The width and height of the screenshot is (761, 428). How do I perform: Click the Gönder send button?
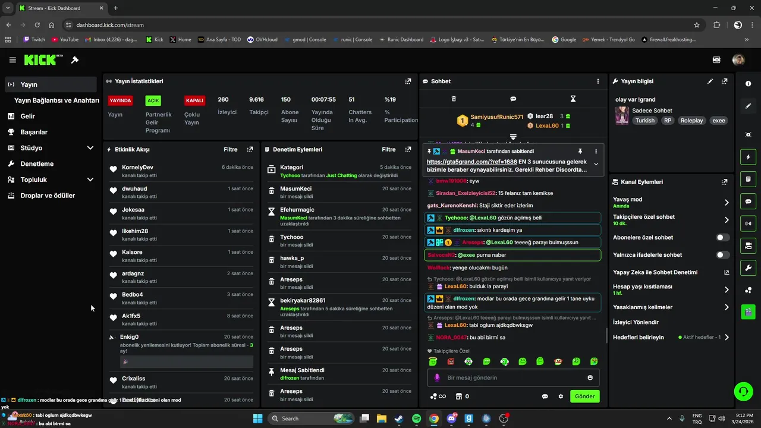coord(584,396)
